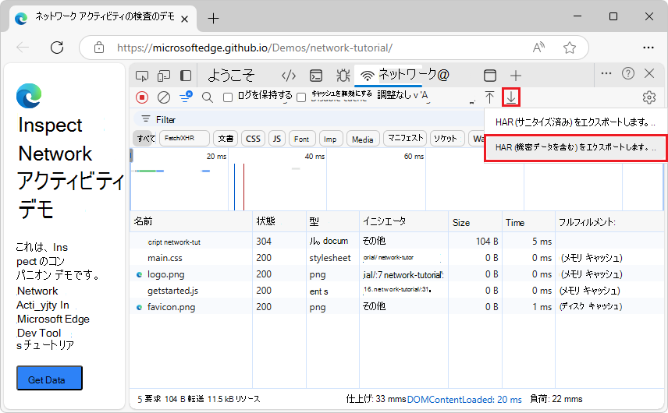Switch to the ようこそ tab
This screenshot has height=413, width=668.
pos(231,76)
